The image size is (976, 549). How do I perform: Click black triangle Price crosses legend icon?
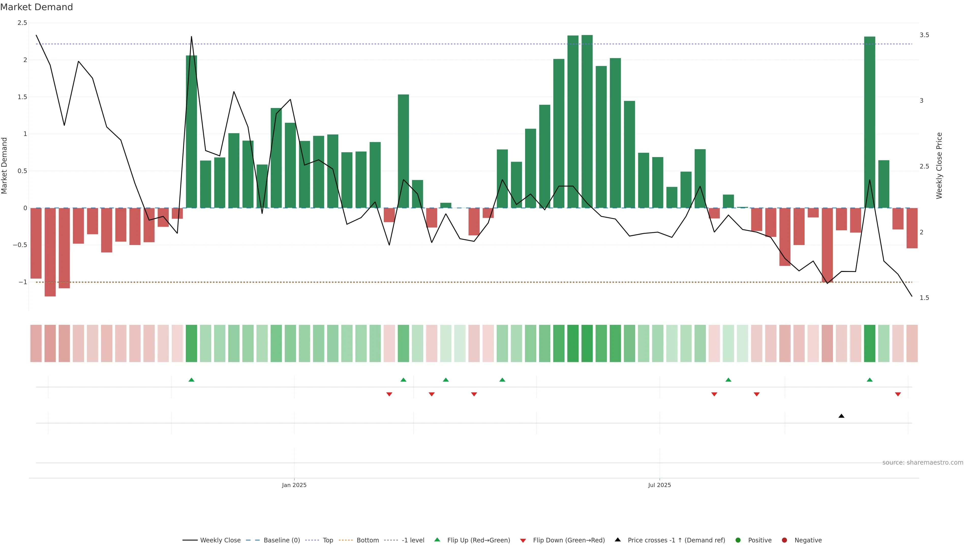pyautogui.click(x=618, y=540)
